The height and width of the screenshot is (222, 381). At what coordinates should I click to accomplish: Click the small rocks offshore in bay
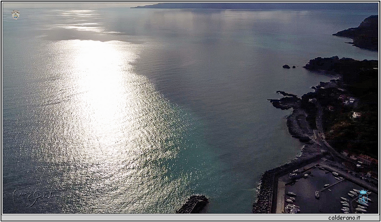286,67
